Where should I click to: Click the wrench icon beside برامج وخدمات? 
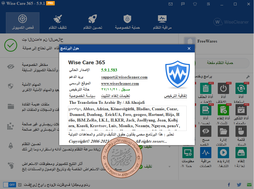(248, 77)
